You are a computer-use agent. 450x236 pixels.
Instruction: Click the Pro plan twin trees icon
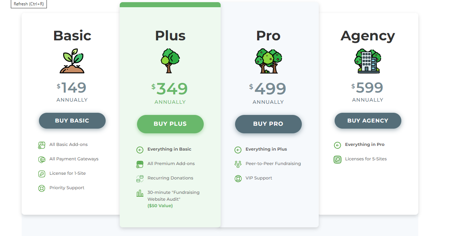pos(268,61)
